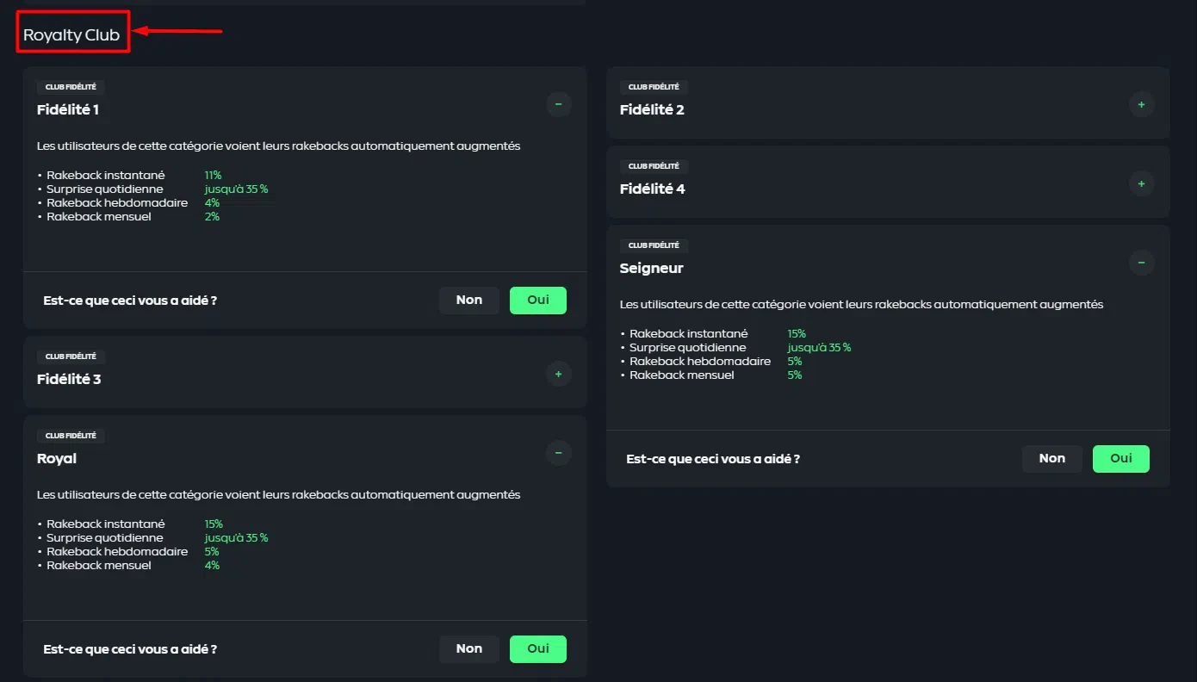The image size is (1197, 682).
Task: Click Non under the Fidélité 1 panel
Action: point(468,300)
